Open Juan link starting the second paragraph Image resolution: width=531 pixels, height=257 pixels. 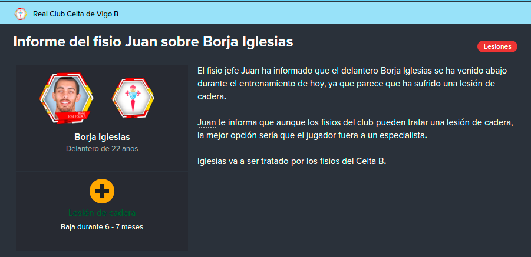pyautogui.click(x=207, y=122)
